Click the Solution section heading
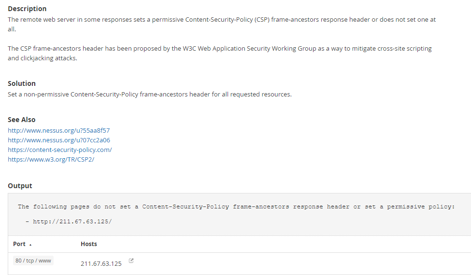This screenshot has width=471, height=275. click(22, 83)
